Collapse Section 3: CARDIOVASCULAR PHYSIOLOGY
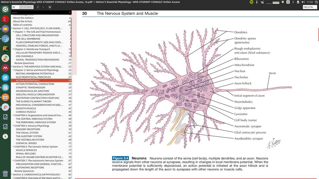 12,175
